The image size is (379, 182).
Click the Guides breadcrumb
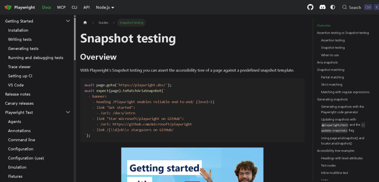[x=103, y=23]
